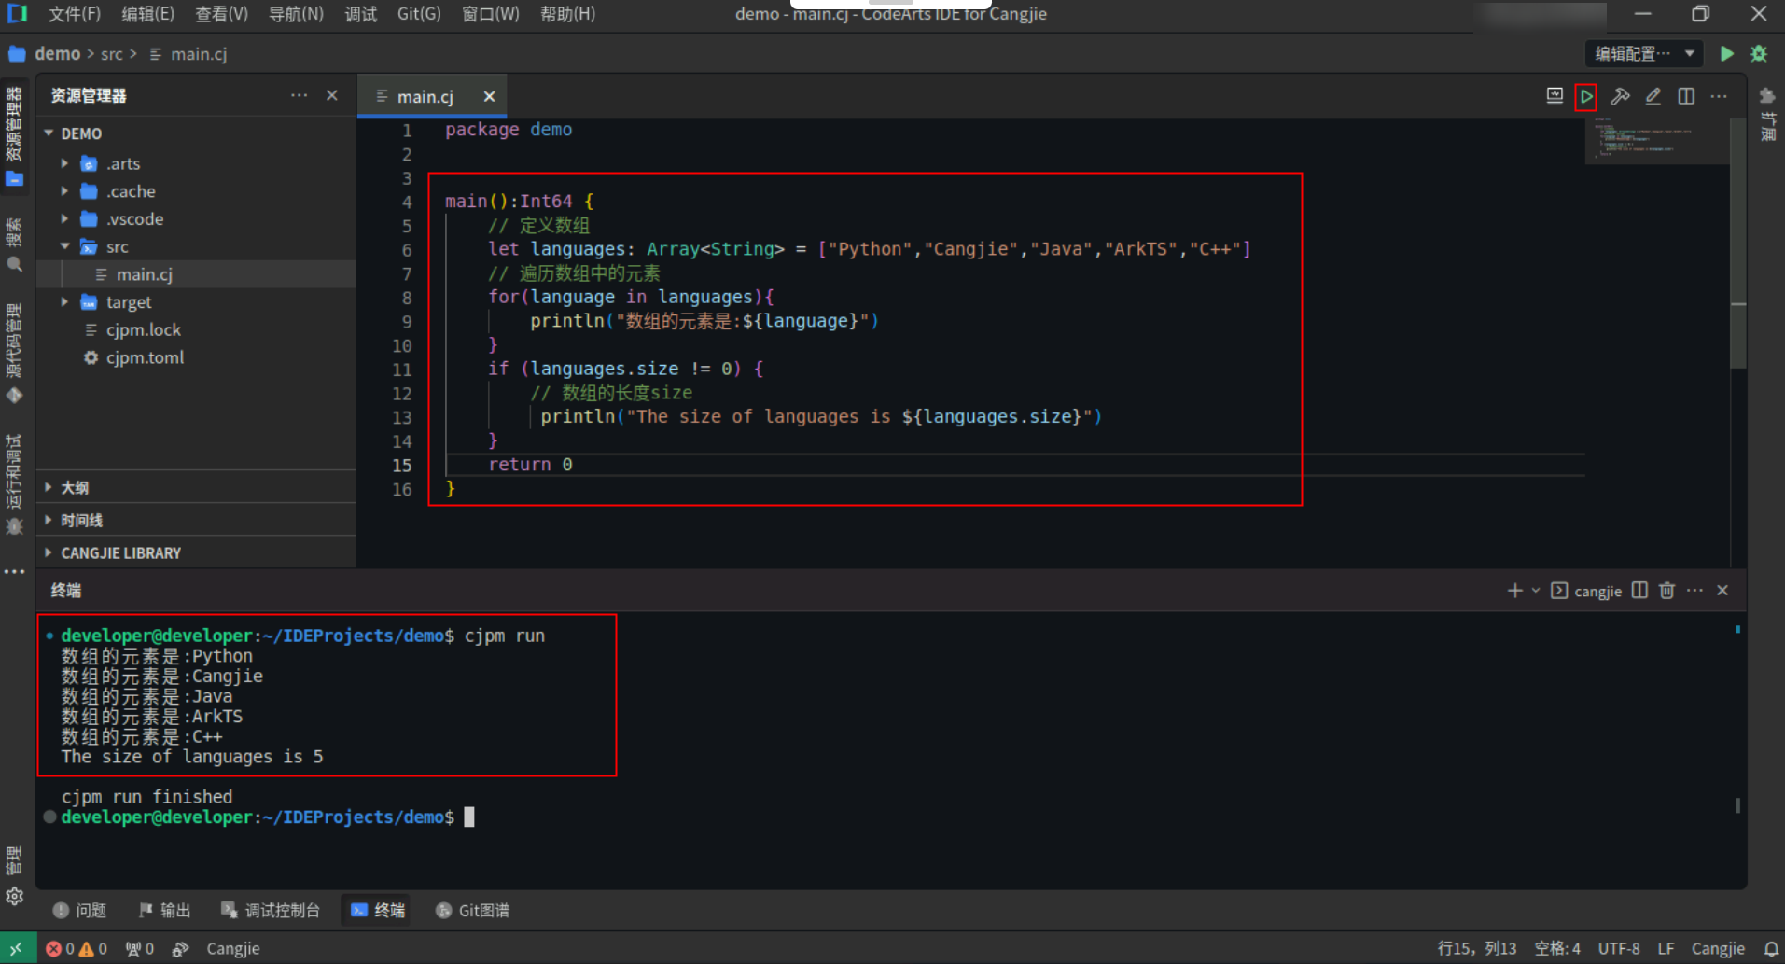The image size is (1785, 964).
Task: Open settings gear in activity bar
Action: click(14, 896)
